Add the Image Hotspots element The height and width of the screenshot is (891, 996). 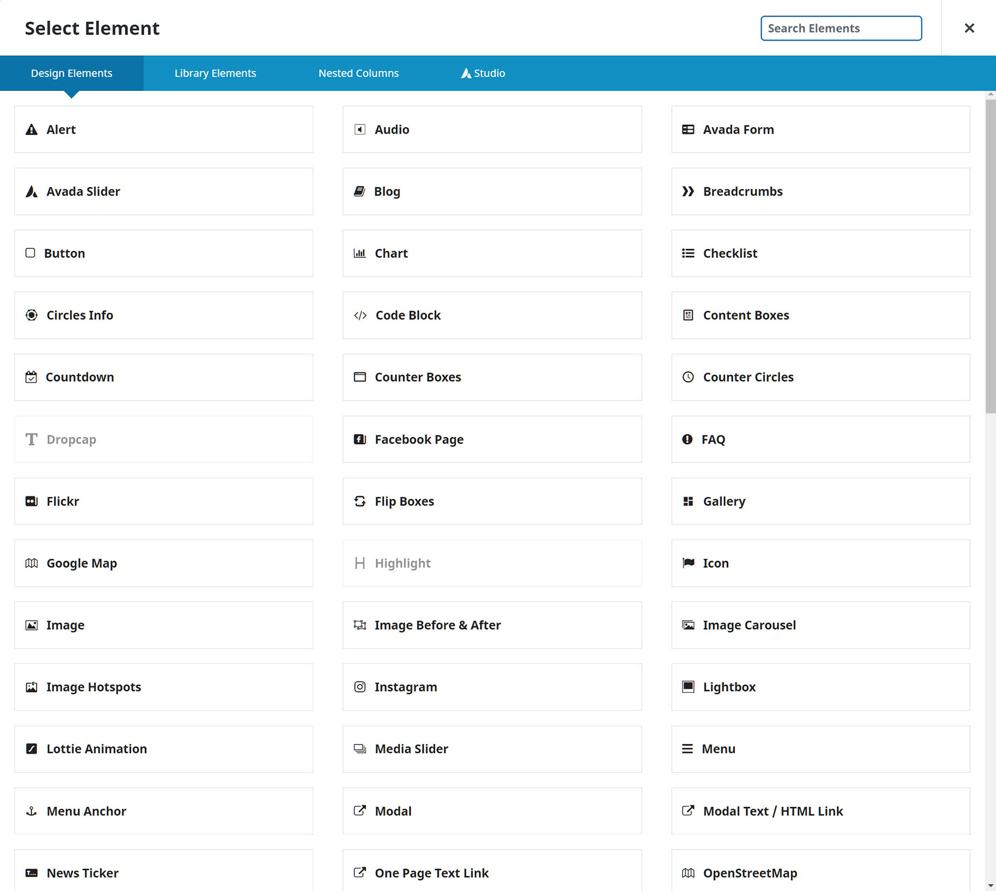tap(164, 687)
